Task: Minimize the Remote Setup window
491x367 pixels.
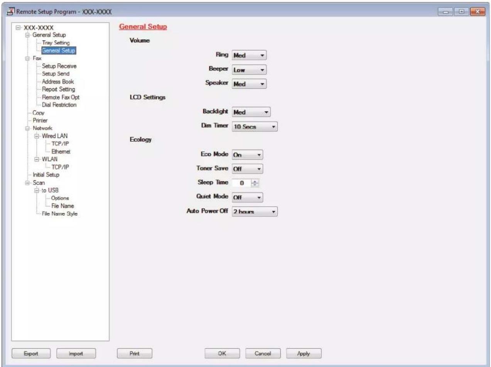Action: coord(446,12)
